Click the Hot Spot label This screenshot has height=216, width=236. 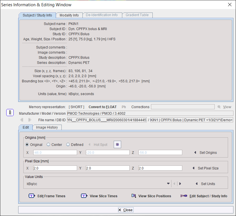point(101,145)
